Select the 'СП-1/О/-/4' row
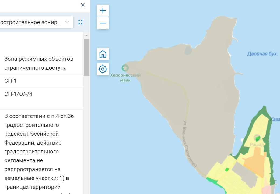 (x=41, y=99)
